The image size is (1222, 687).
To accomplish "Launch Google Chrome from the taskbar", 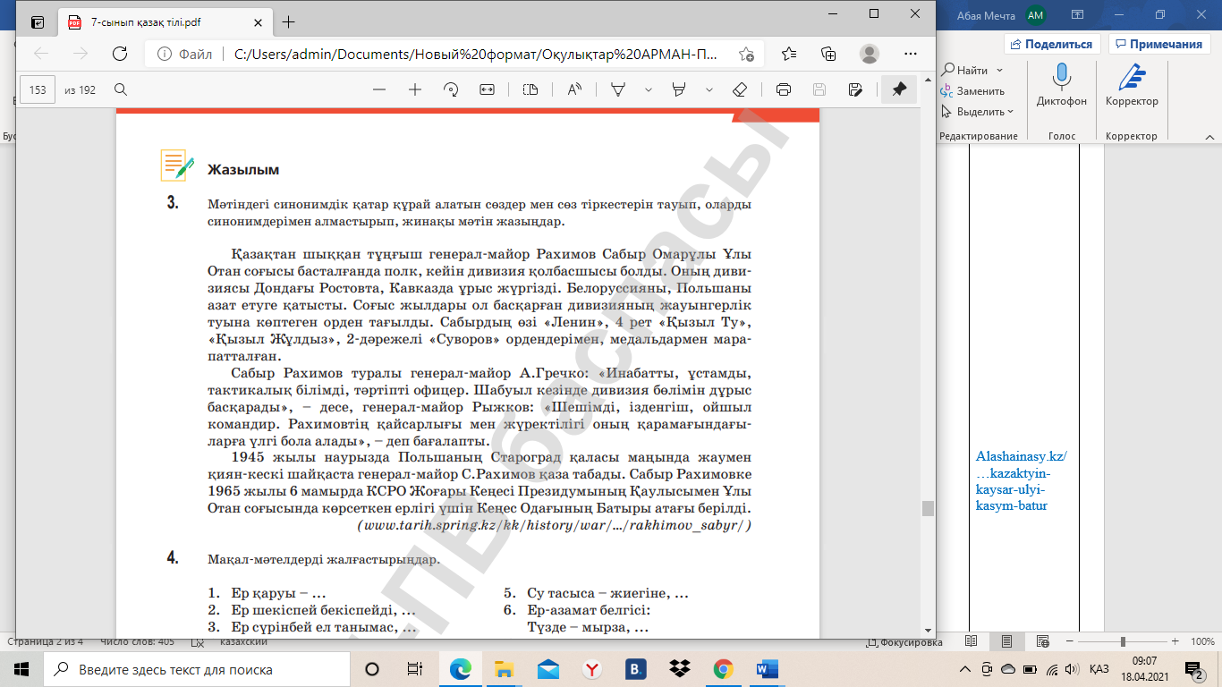I will click(x=724, y=669).
